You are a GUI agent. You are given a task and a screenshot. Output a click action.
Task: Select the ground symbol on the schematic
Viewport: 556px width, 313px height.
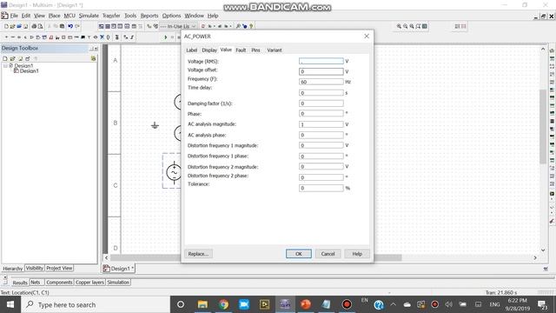click(155, 125)
